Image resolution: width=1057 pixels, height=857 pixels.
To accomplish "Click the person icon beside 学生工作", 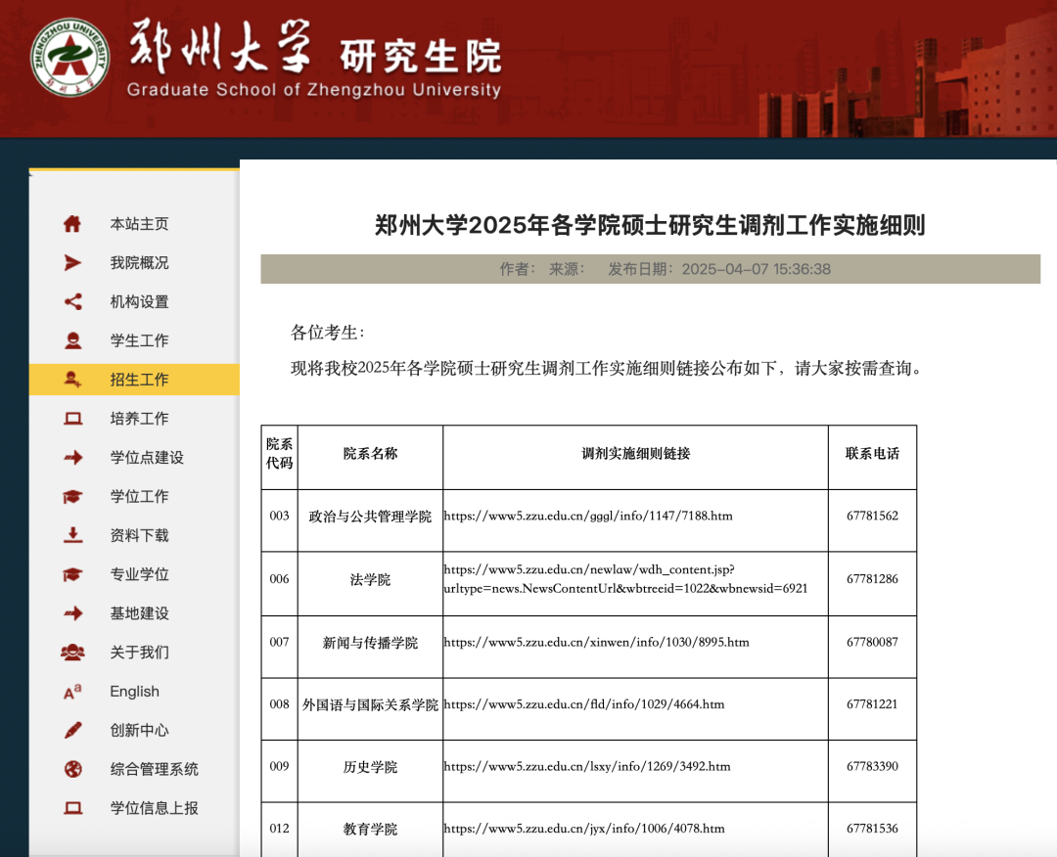I will click(x=72, y=340).
